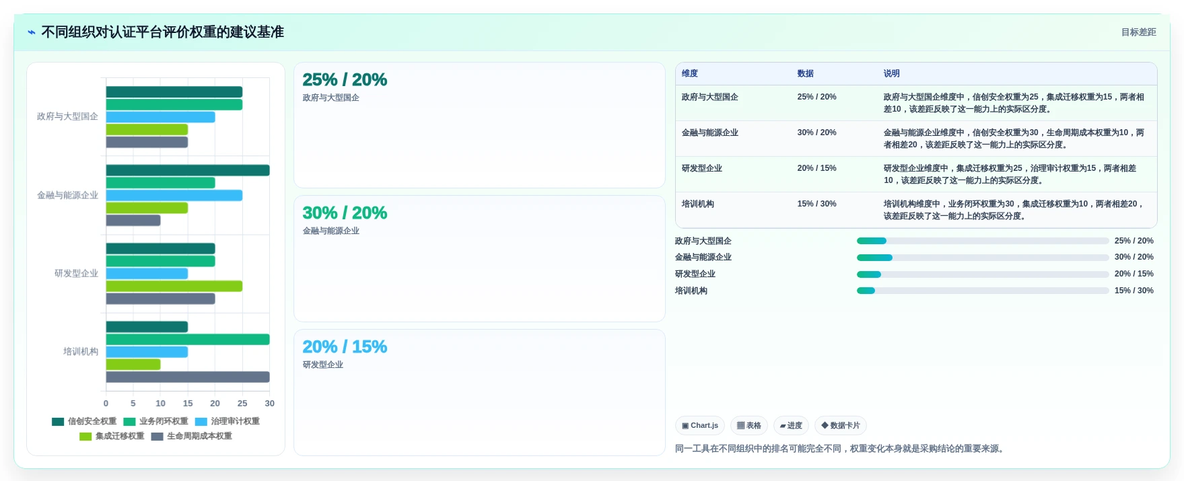The width and height of the screenshot is (1184, 481).
Task: Click the Chart.js tag chip
Action: 700,425
